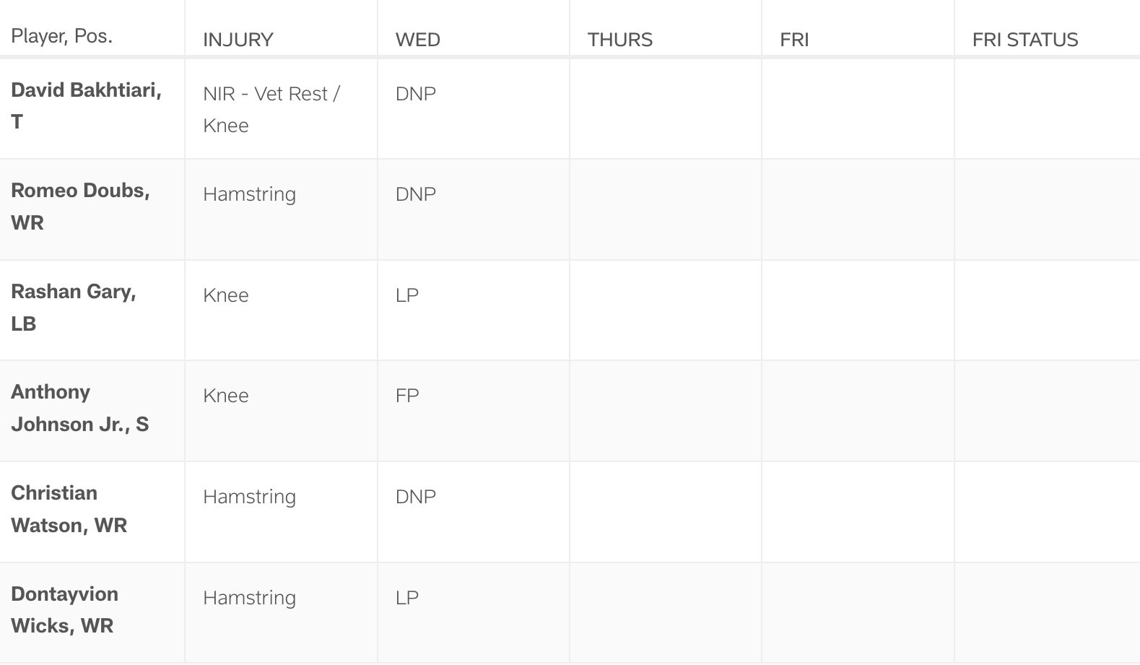Click Anthony Johnson Jr.'s FP Wednesday status
Screen dimensions: 1140x665
pos(407,396)
